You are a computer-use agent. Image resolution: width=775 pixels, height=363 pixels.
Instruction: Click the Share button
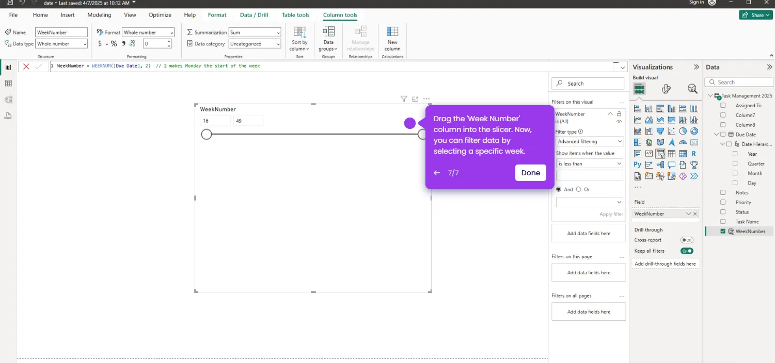[x=755, y=15]
